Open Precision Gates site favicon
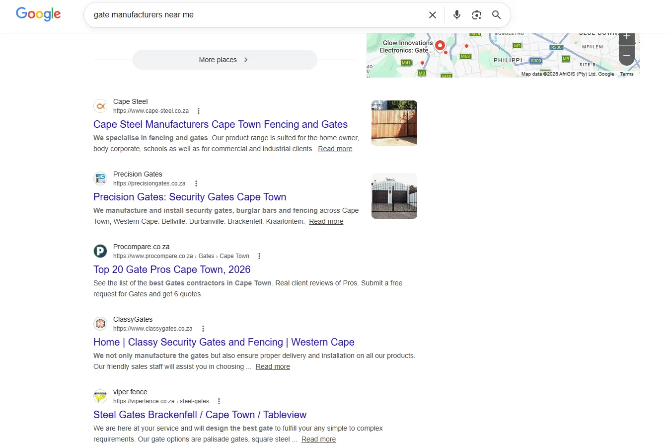Image resolution: width=668 pixels, height=446 pixels. click(100, 178)
